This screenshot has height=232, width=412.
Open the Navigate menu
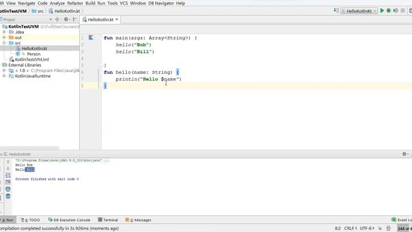tap(26, 3)
